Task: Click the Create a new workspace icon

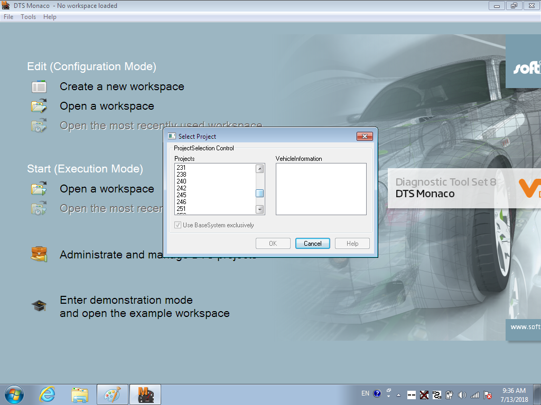Action: pyautogui.click(x=39, y=86)
